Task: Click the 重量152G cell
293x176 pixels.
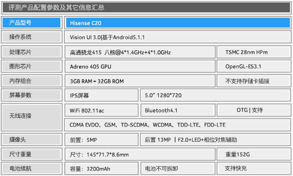Action: pos(254,154)
